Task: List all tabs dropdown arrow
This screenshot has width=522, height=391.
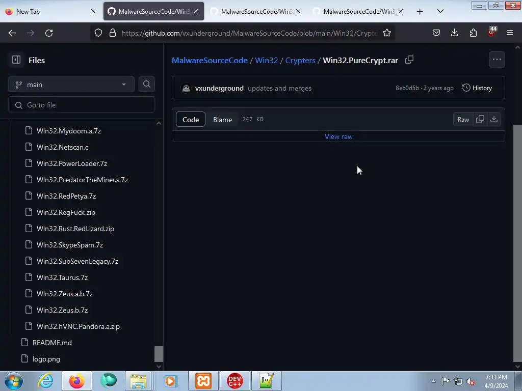Action: coord(440,11)
